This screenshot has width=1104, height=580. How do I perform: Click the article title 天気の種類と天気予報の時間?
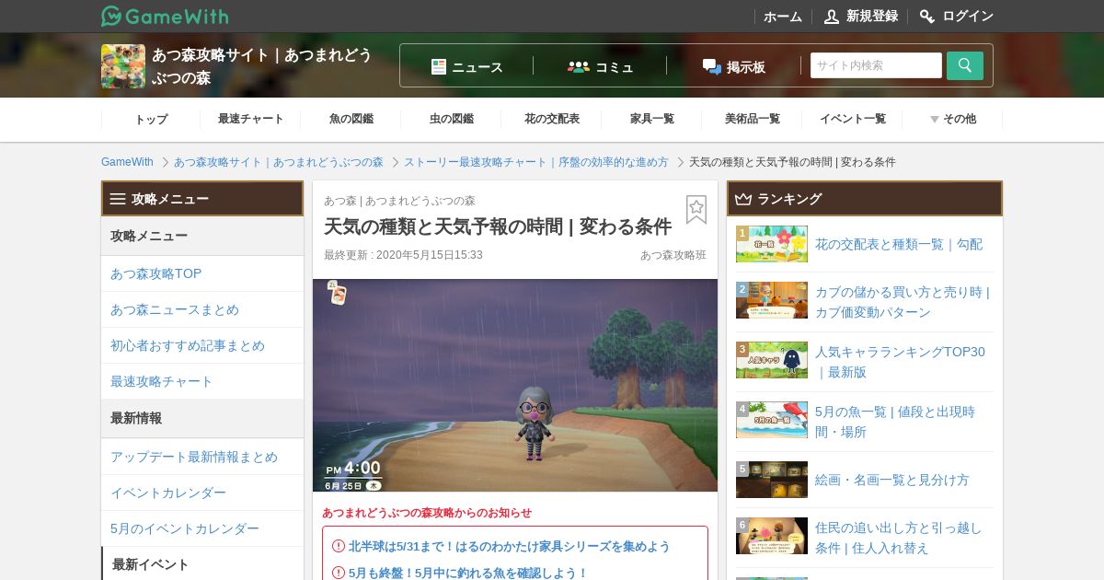coord(498,226)
